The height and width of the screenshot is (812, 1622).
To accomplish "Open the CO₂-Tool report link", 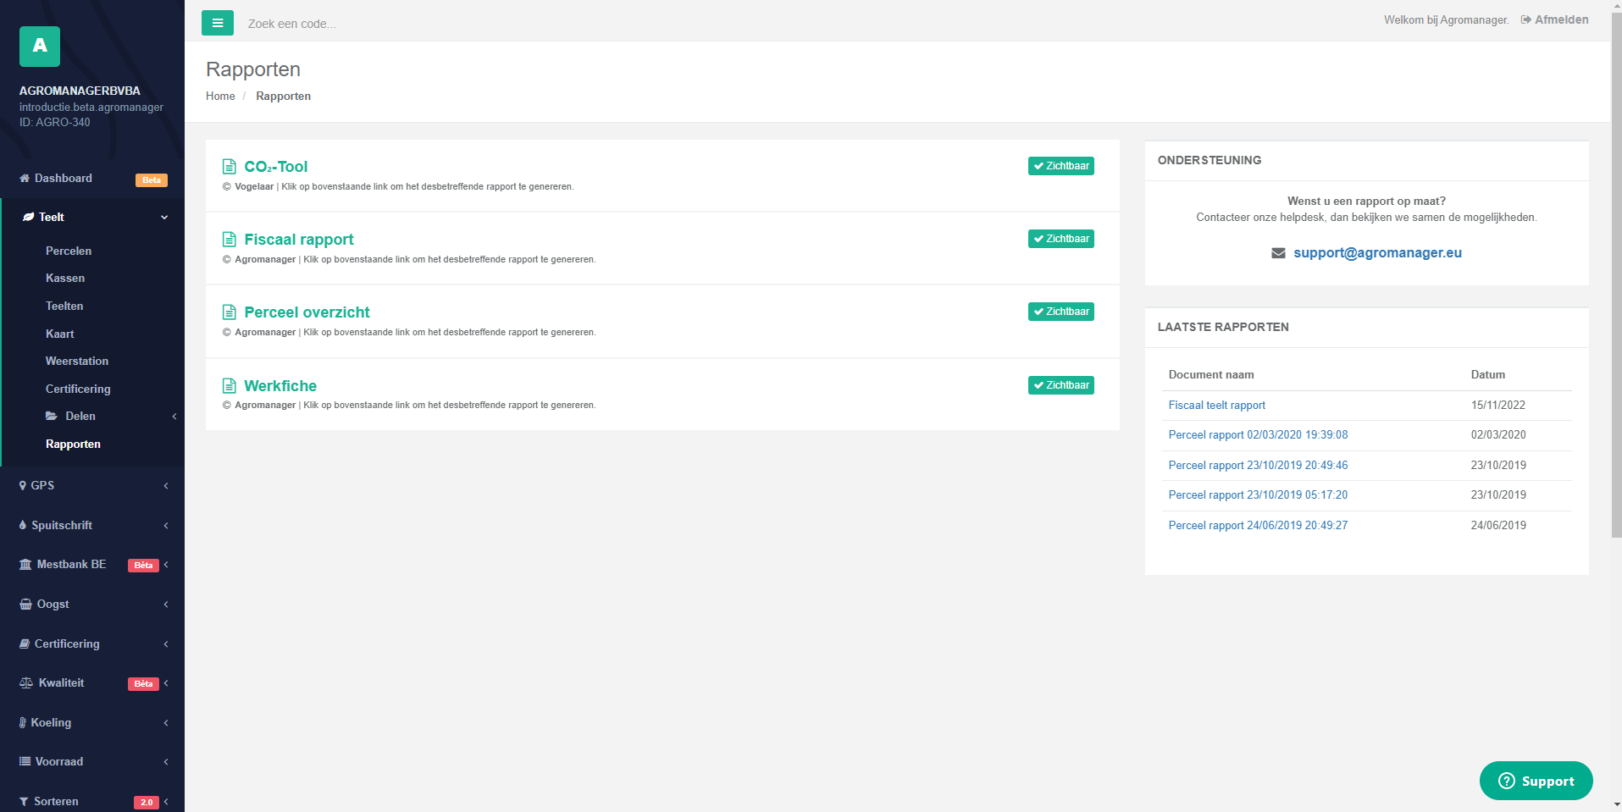I will coord(276,167).
